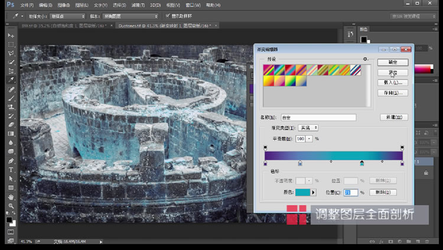Select the Type tool

tap(11, 170)
